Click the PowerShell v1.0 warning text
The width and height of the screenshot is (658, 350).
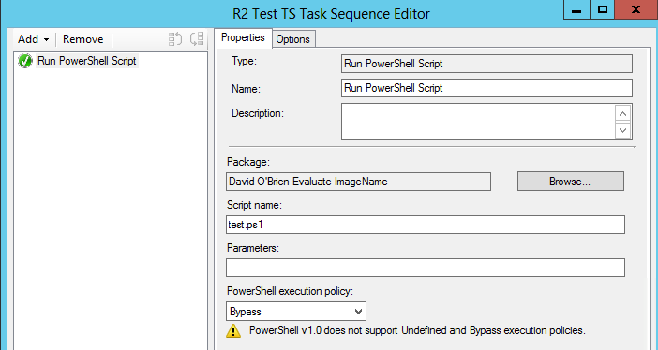point(417,330)
